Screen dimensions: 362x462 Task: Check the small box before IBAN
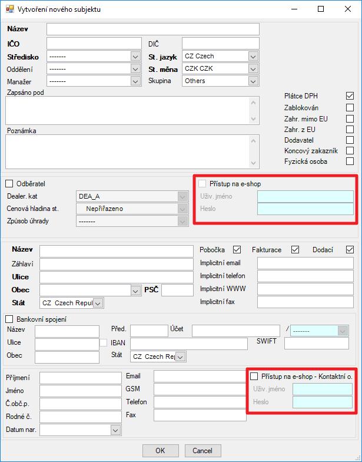(x=104, y=343)
